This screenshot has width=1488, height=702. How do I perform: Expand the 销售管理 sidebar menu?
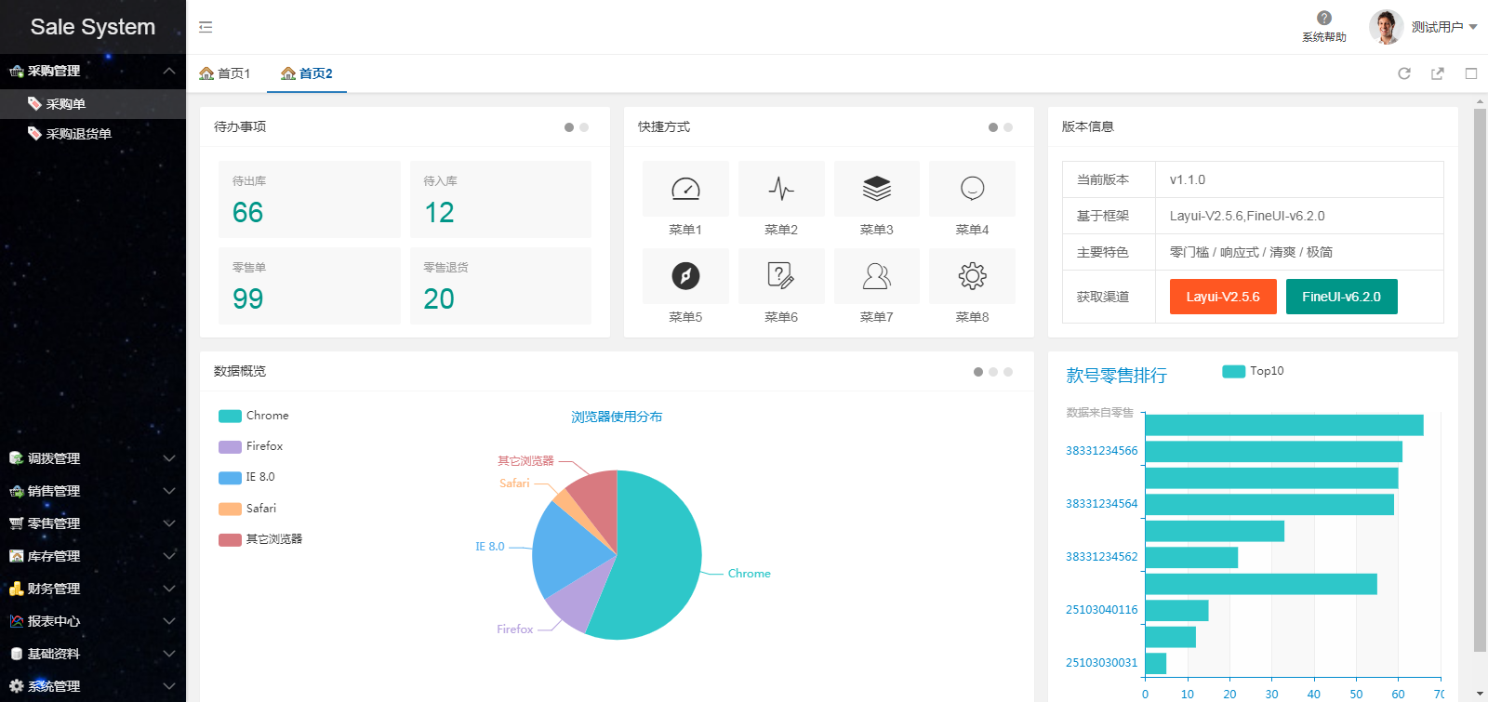click(92, 491)
